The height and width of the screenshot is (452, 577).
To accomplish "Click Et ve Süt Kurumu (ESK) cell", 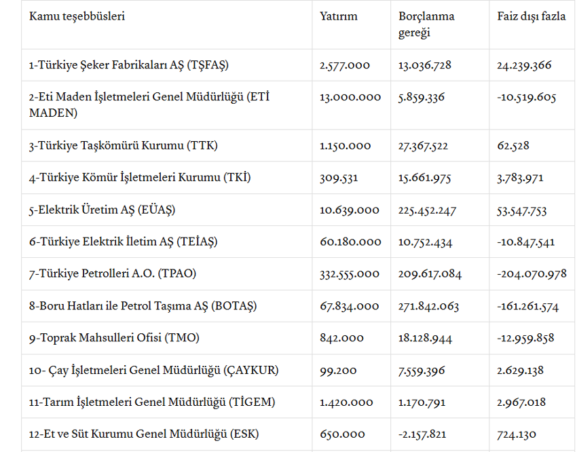I will click(x=144, y=434).
